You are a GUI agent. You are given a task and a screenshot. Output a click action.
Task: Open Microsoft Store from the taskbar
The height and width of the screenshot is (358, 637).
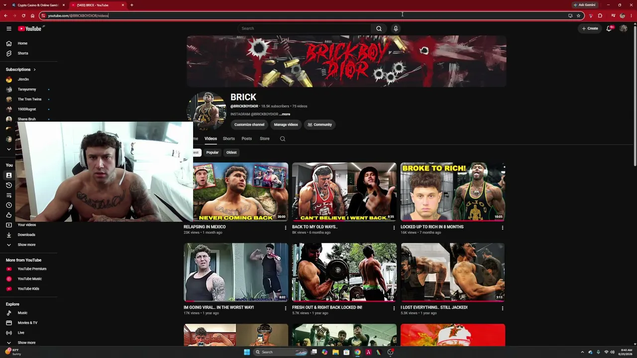pos(346,352)
